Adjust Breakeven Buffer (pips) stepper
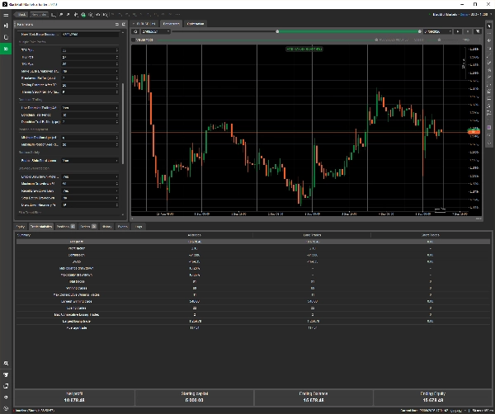Image resolution: width=495 pixels, height=414 pixels. coord(117,78)
